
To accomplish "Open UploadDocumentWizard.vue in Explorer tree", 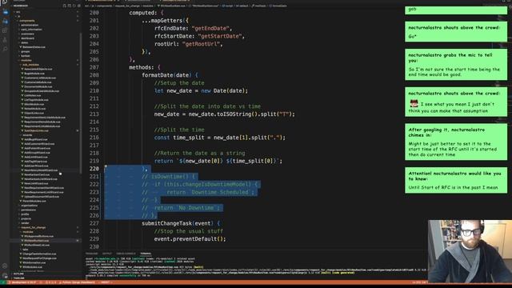I will tap(40, 197).
